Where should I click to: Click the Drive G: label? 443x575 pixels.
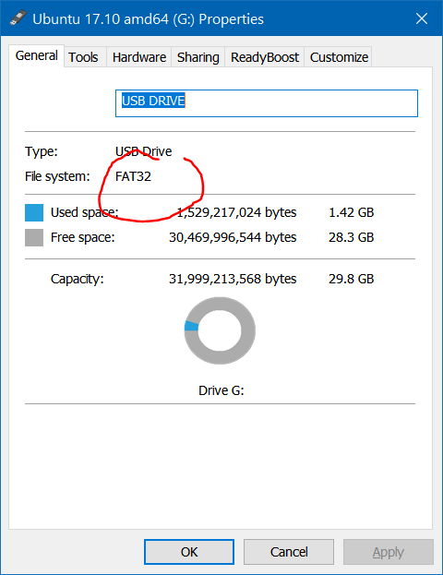pyautogui.click(x=221, y=390)
